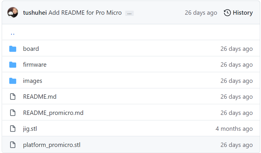Open the platform_promicro.stl file

[x=52, y=145]
